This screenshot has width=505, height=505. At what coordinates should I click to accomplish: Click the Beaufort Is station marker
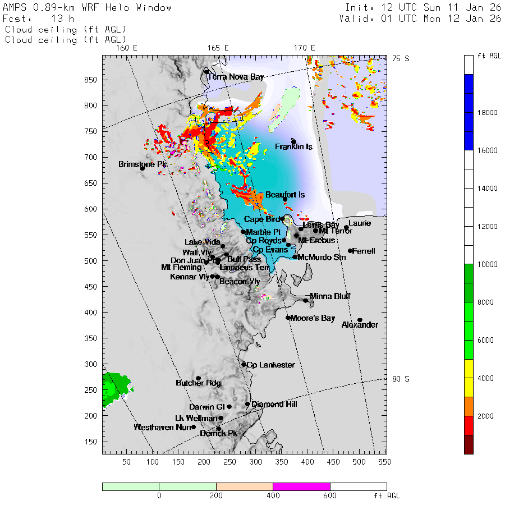tap(285, 199)
